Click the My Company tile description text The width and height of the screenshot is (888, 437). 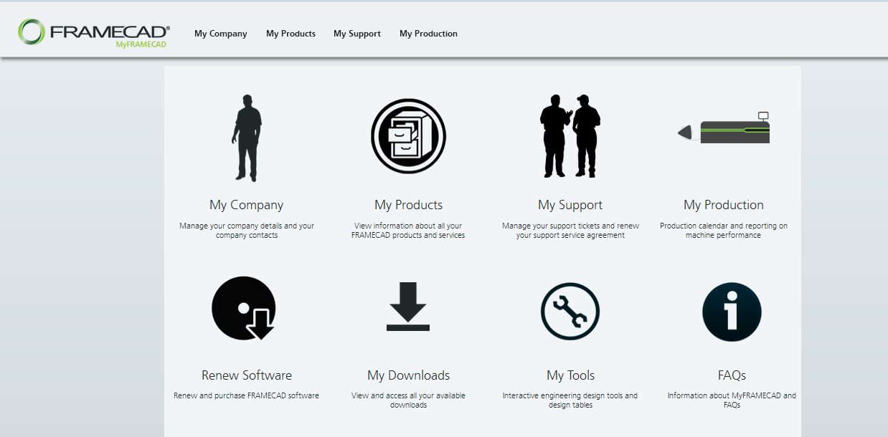tap(246, 229)
